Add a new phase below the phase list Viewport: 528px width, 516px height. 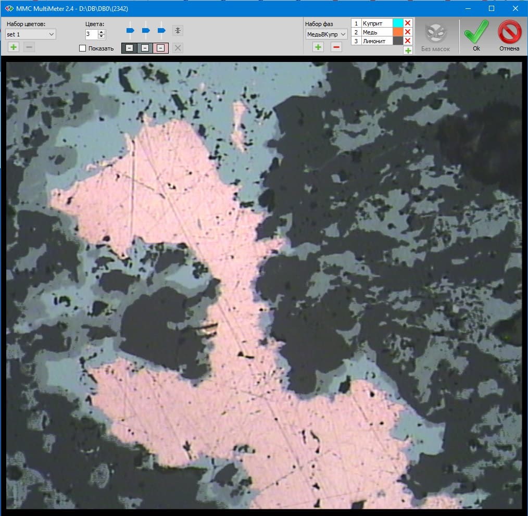(408, 50)
